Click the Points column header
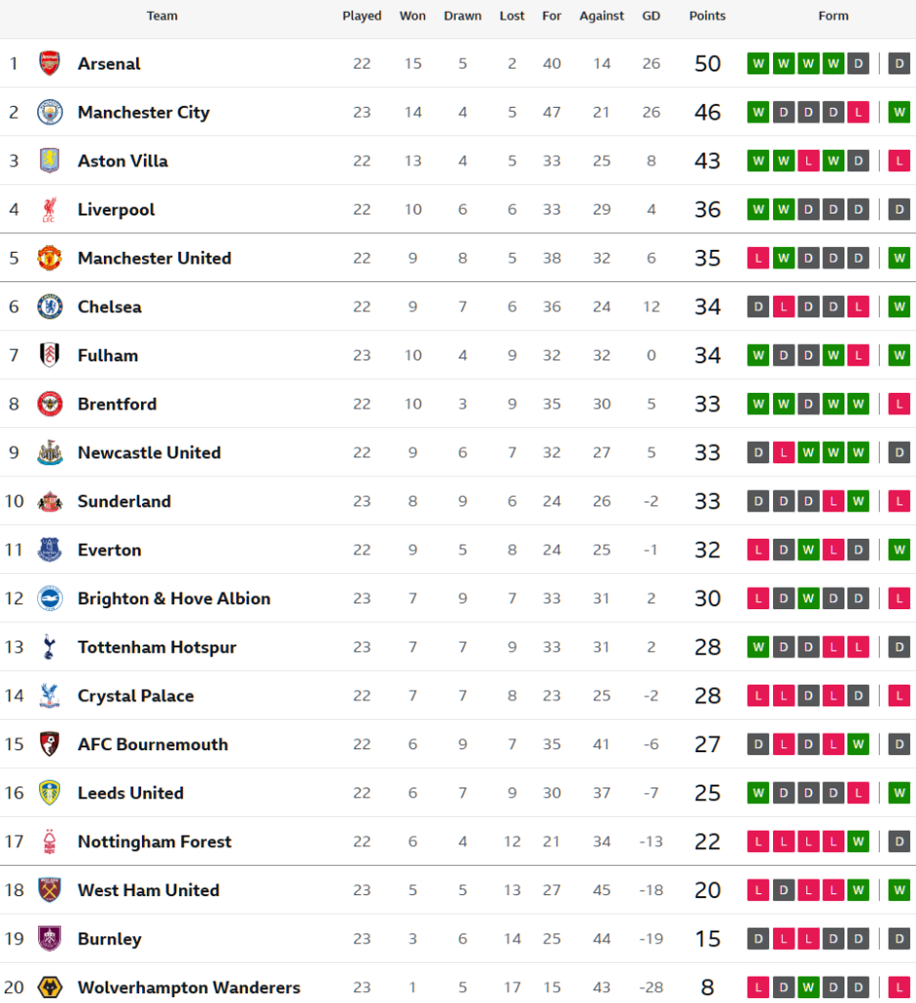 pyautogui.click(x=707, y=16)
